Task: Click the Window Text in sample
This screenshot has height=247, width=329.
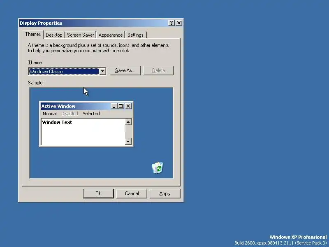Action: click(57, 122)
